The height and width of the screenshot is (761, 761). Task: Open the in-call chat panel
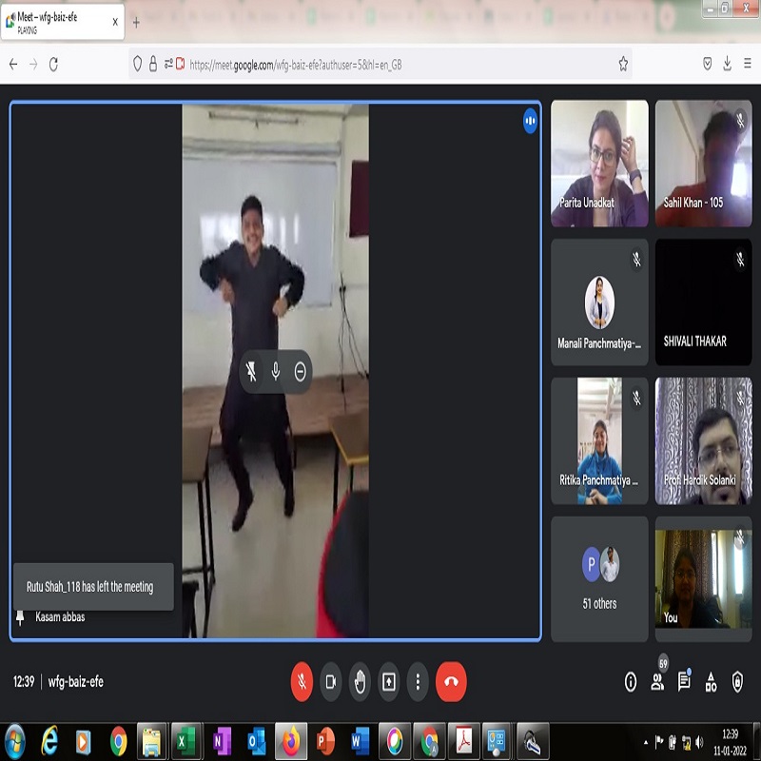(684, 682)
